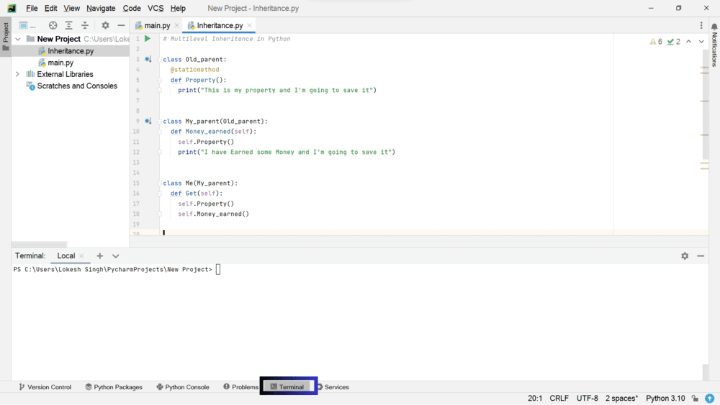Open the terminal shell options dropdown
720x405 pixels.
tap(116, 256)
